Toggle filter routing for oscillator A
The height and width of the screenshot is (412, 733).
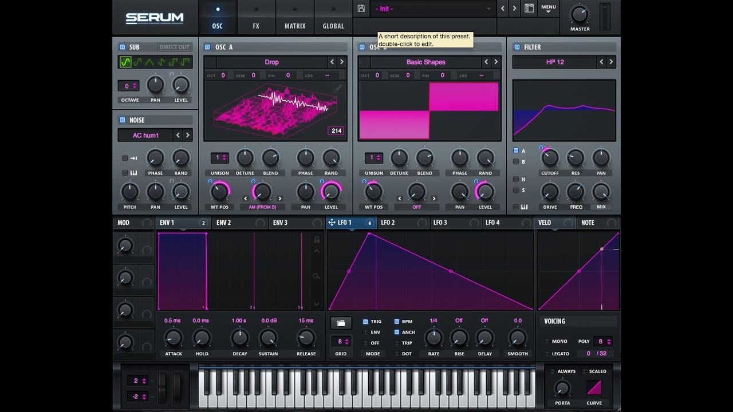[x=516, y=151]
